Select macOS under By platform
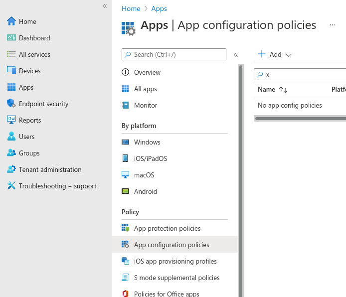346x297 pixels. point(144,175)
